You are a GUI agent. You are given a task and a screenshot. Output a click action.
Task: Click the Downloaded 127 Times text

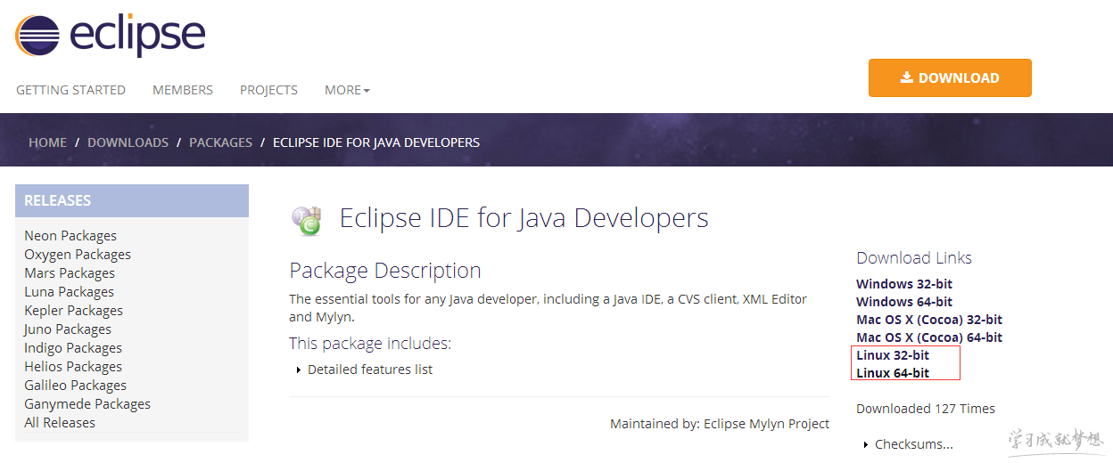[926, 409]
